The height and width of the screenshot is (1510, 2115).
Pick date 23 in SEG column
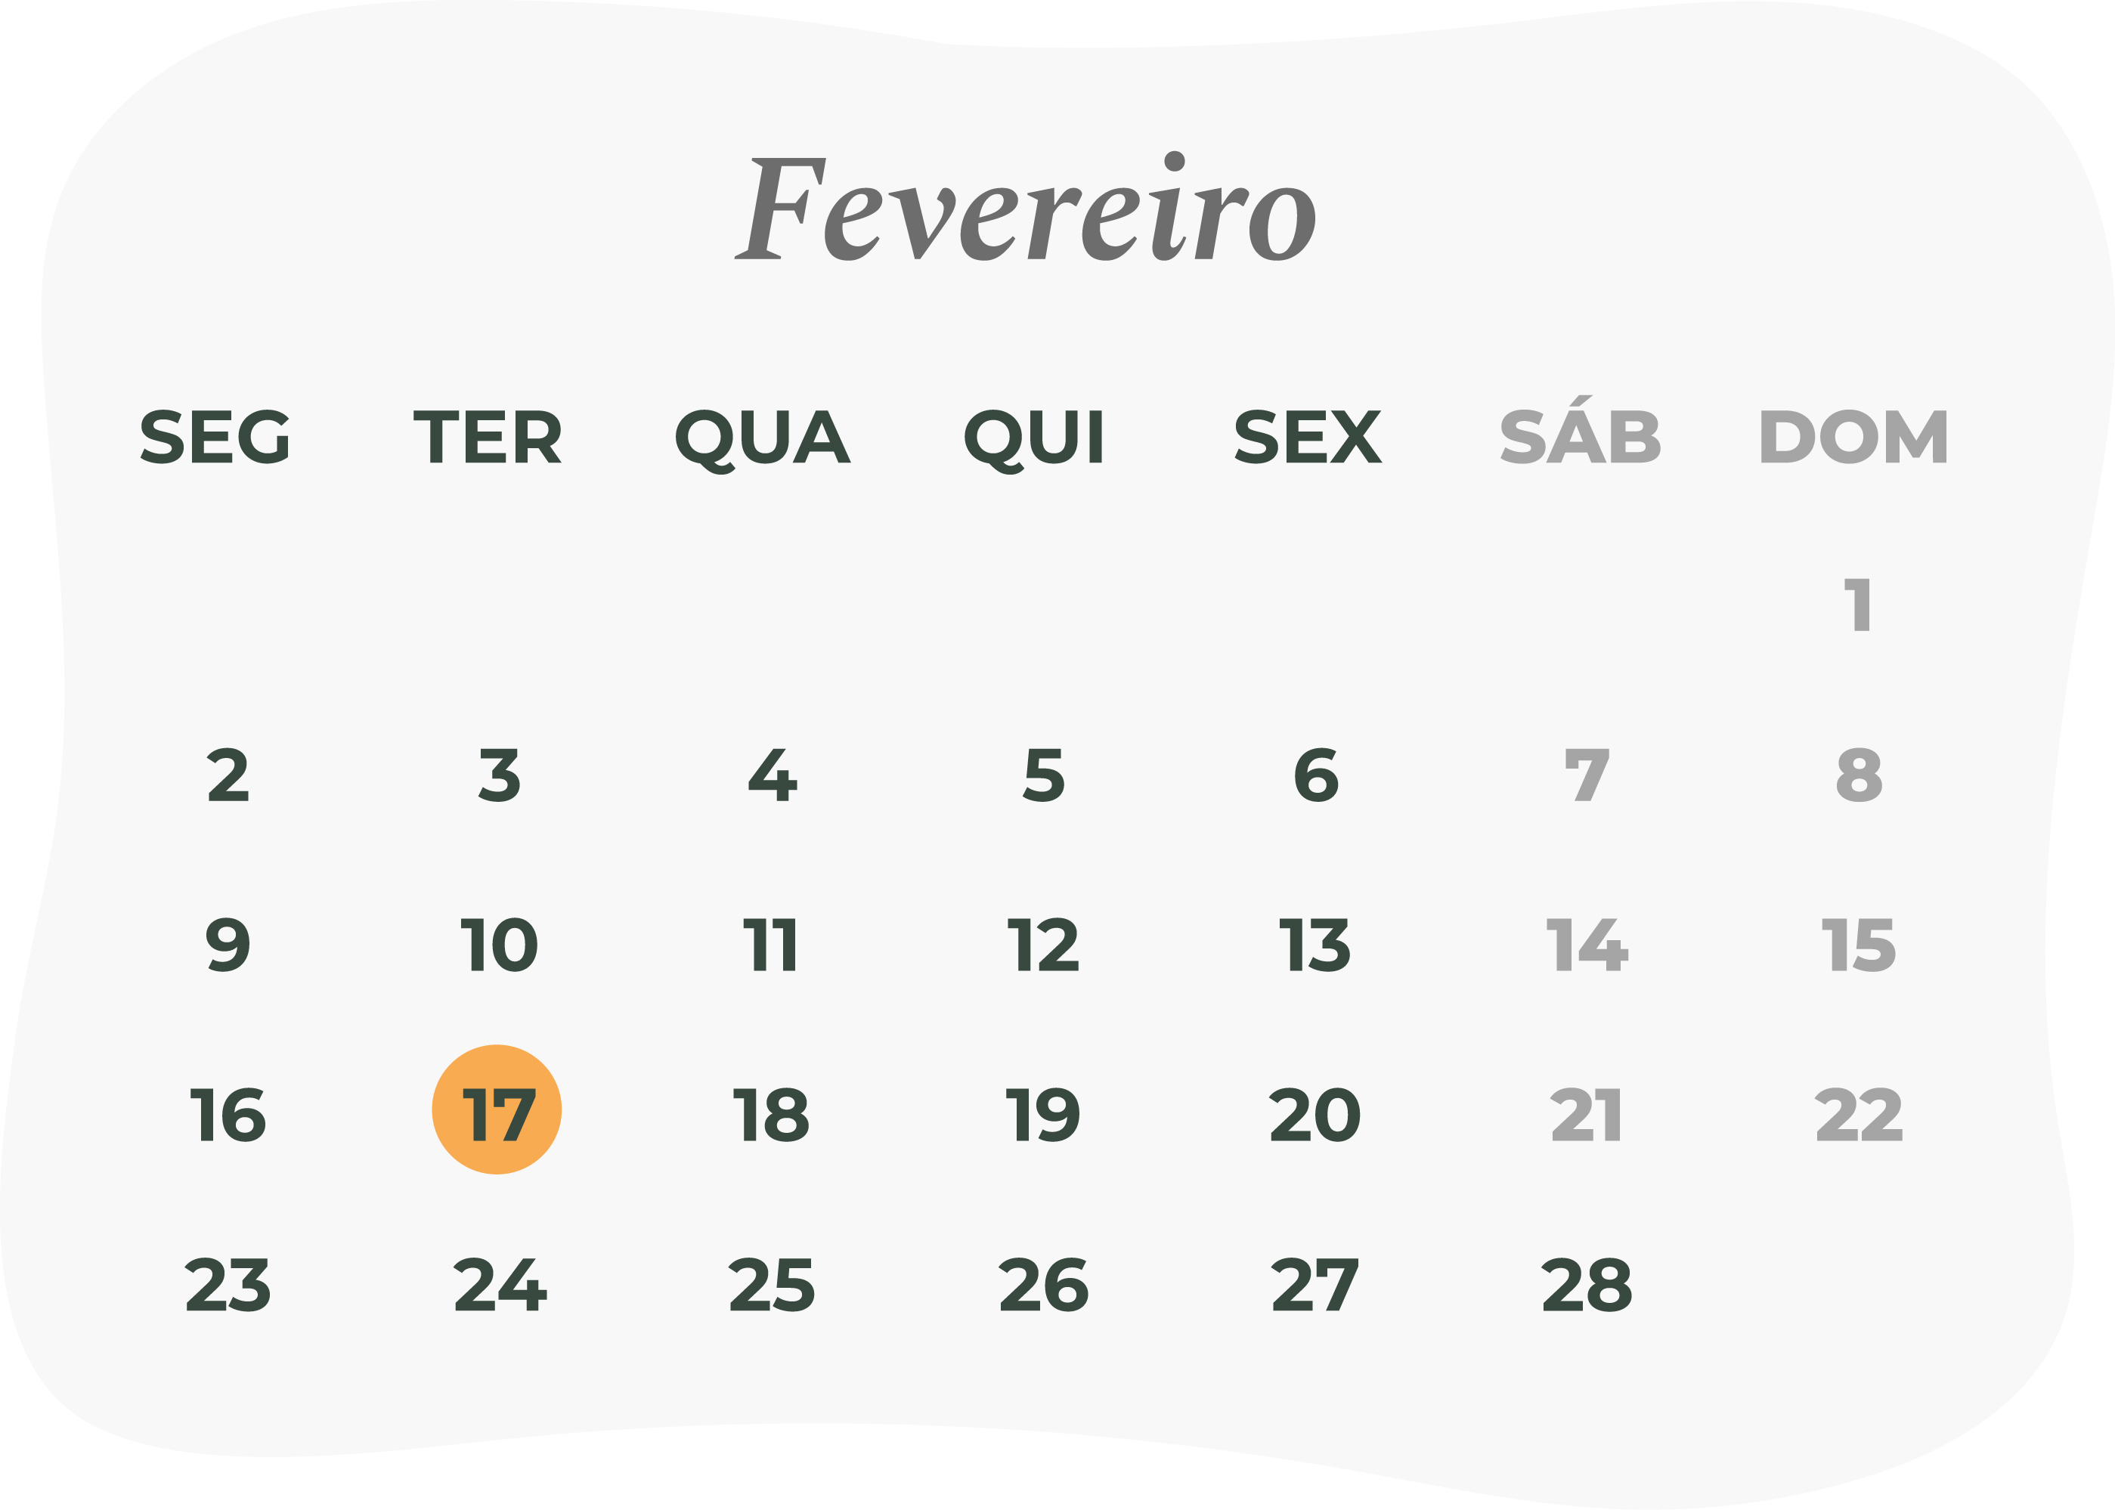228,1284
